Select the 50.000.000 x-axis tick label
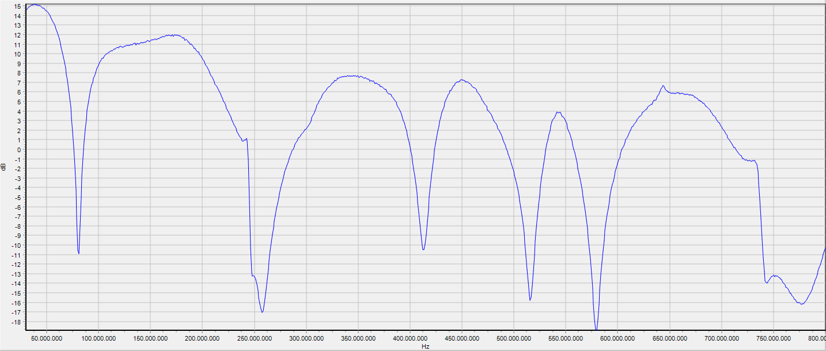 47,338
